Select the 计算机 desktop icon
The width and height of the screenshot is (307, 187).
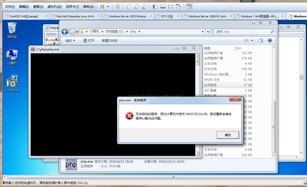pyautogui.click(x=12, y=57)
